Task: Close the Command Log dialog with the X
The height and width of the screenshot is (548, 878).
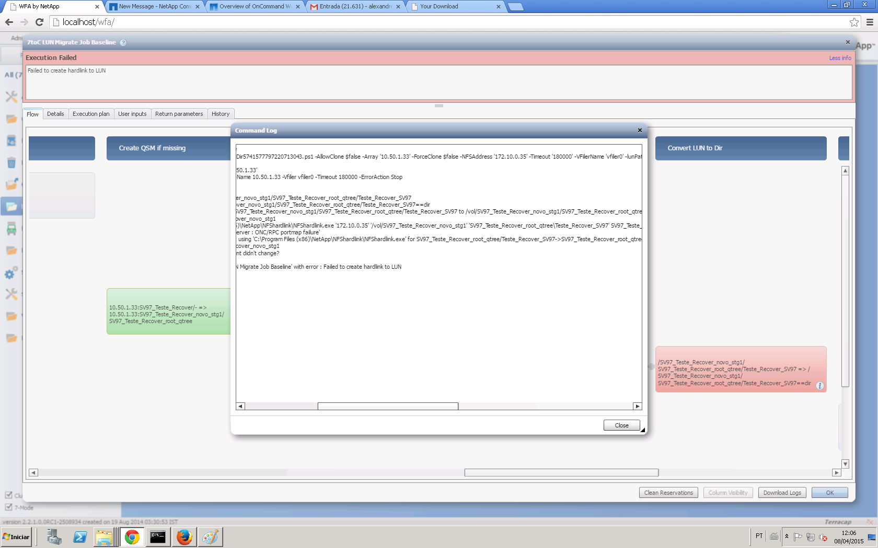Action: click(640, 130)
